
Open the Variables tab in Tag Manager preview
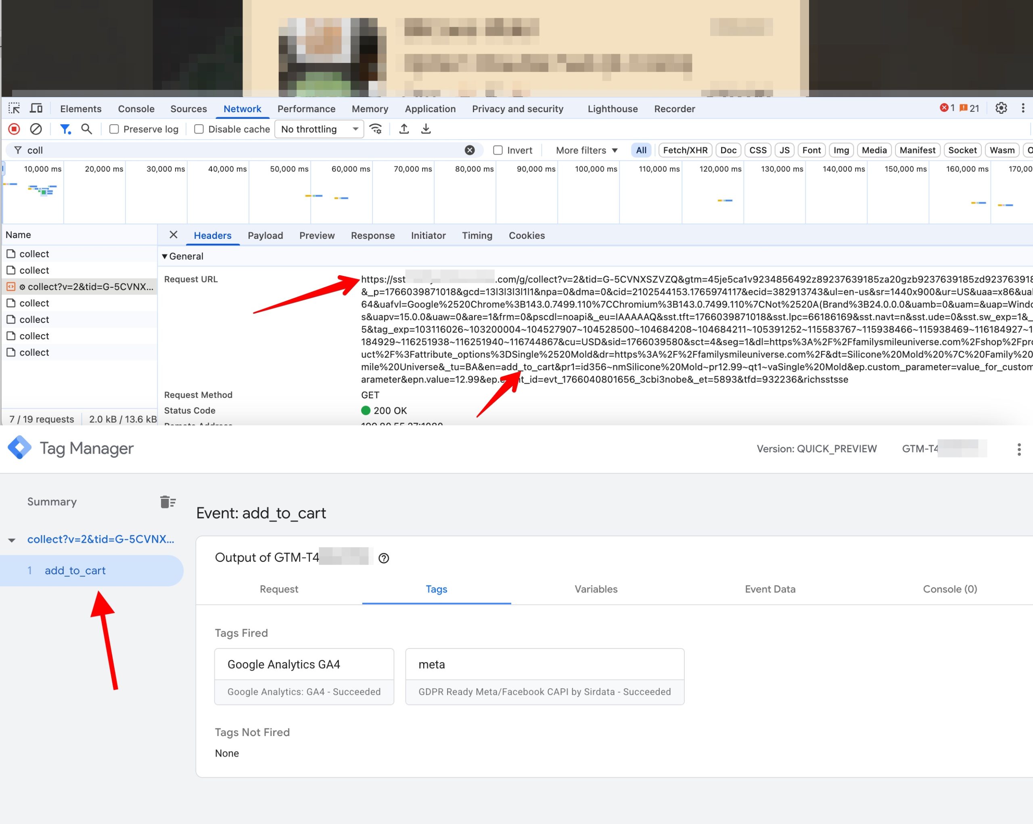(x=596, y=589)
